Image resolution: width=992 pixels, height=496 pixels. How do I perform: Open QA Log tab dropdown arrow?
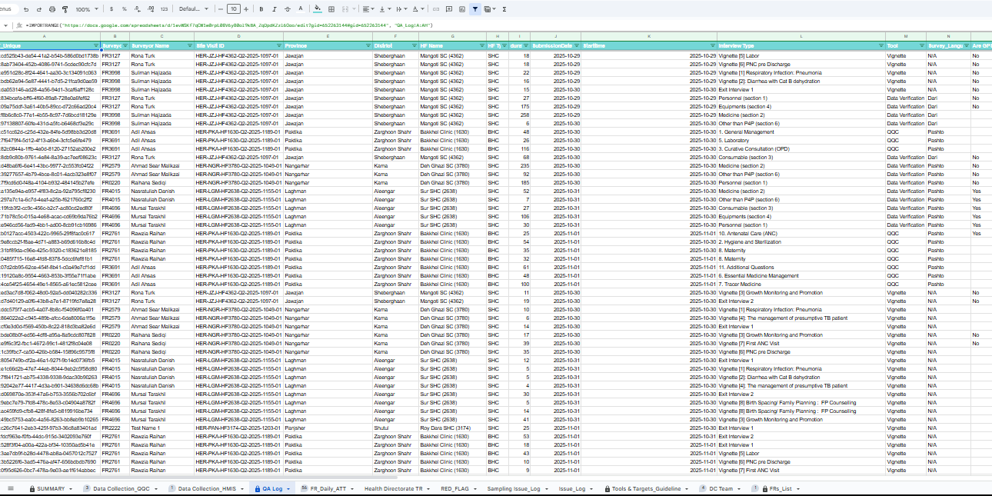coord(288,488)
